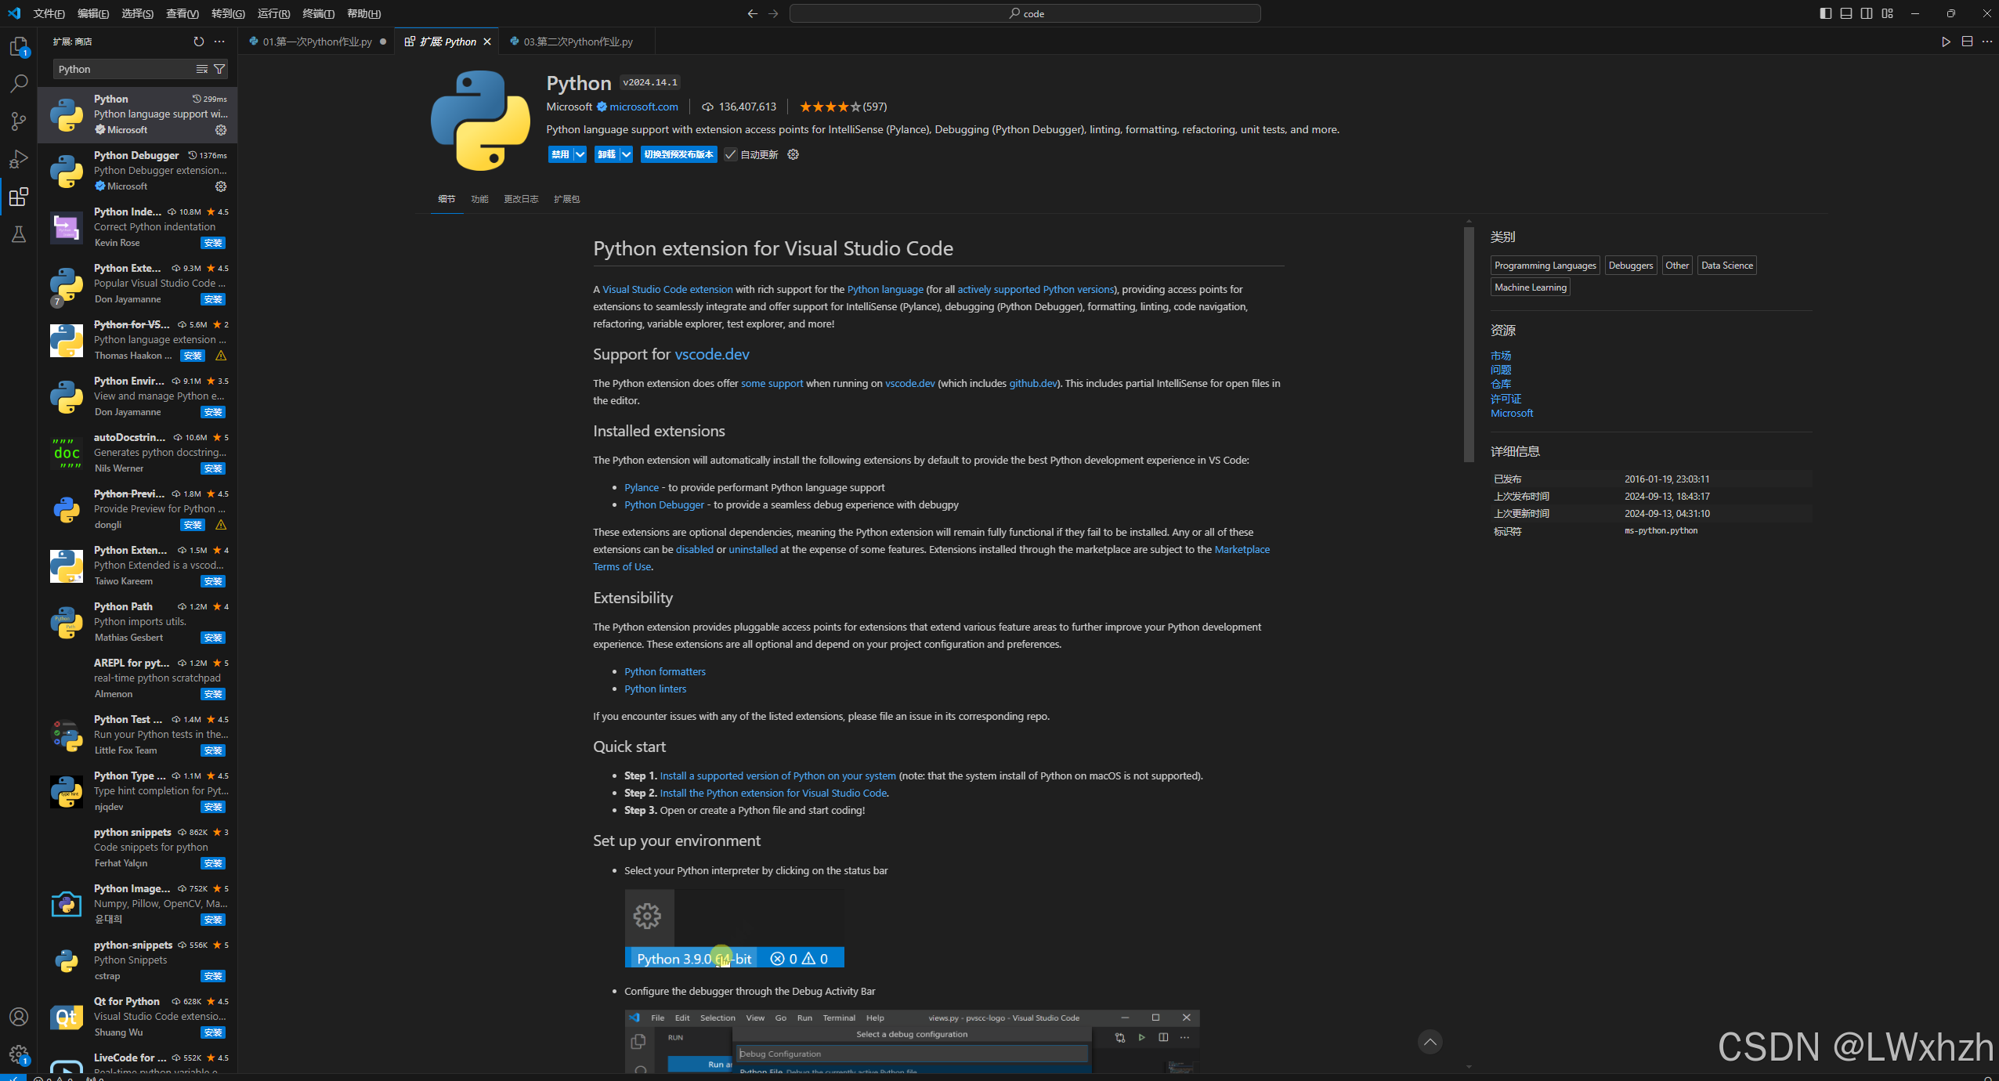Refresh the extensions marketplace list

click(198, 42)
